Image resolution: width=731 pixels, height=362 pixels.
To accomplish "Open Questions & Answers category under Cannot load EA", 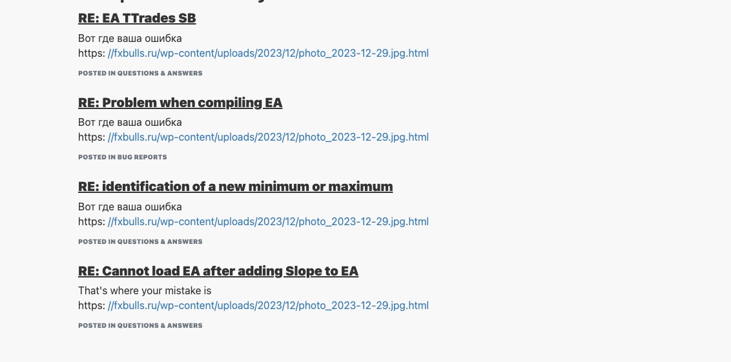I will pyautogui.click(x=160, y=326).
